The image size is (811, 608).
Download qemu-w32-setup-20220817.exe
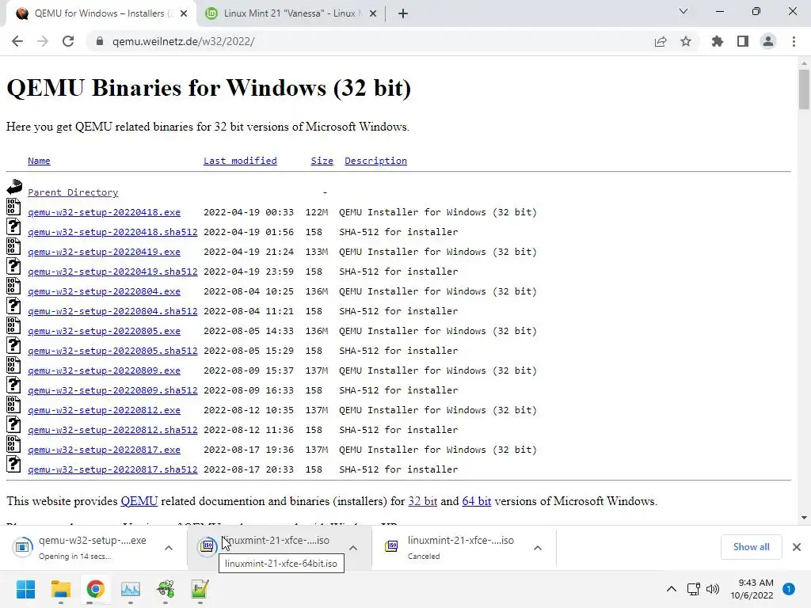104,450
